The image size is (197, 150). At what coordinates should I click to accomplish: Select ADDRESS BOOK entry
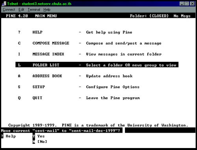click(x=47, y=76)
